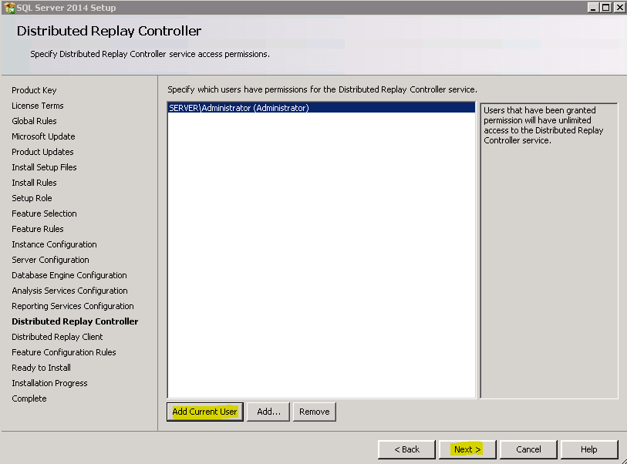Click bold Distributed Replay Controller step
This screenshot has height=464, width=627.
click(75, 321)
